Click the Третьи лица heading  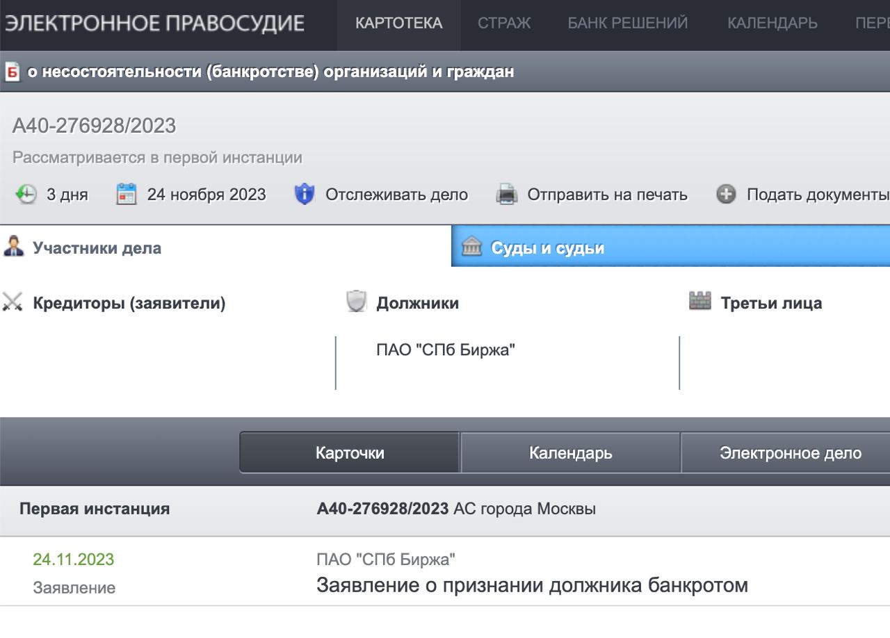[771, 303]
